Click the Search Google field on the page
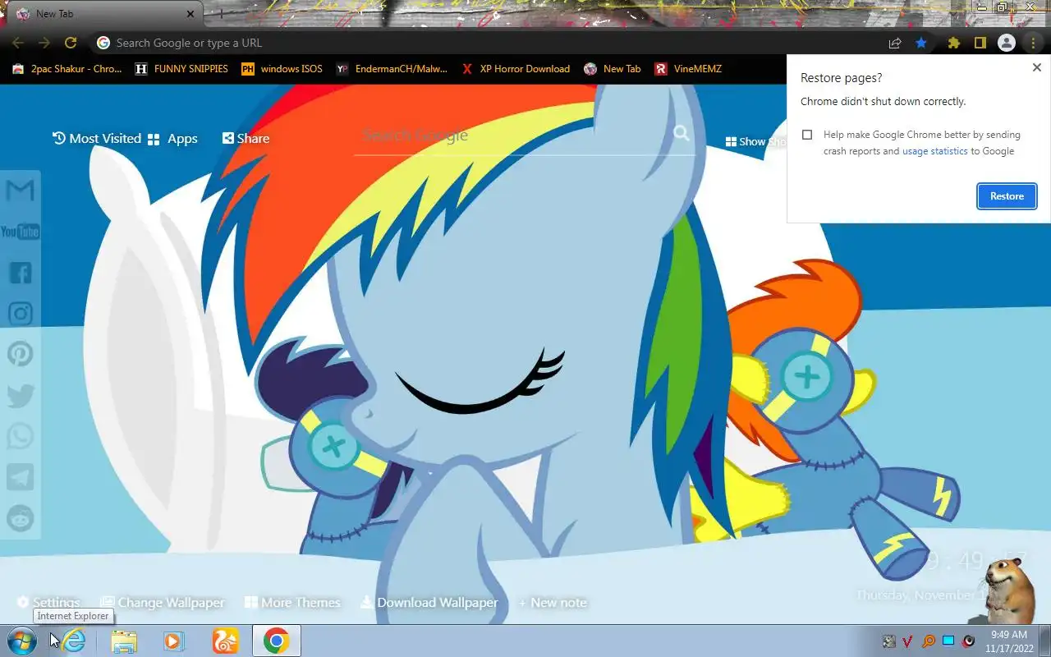The height and width of the screenshot is (657, 1051). 513,135
